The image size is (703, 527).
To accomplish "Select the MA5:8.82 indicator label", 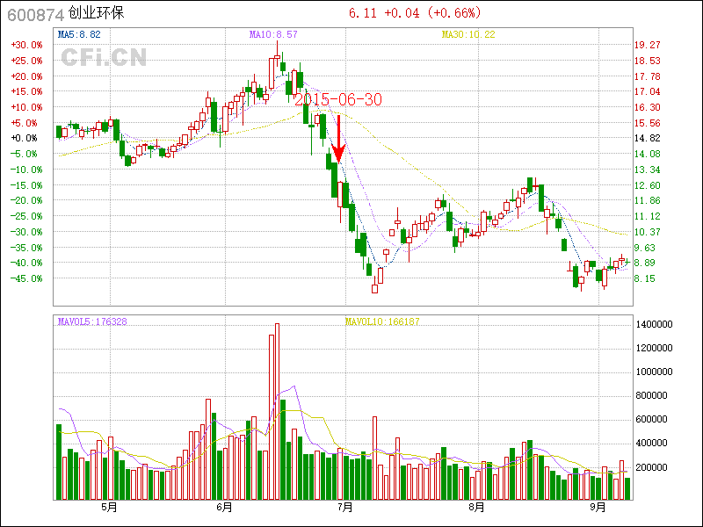I will coord(80,34).
